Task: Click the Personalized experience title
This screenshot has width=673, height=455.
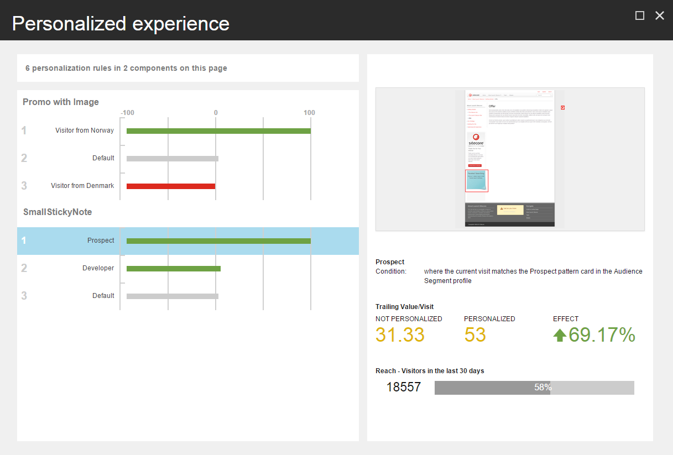Action: coord(121,23)
